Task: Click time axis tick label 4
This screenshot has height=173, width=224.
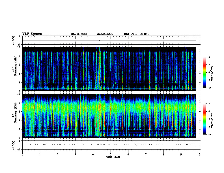Action: point(93,154)
